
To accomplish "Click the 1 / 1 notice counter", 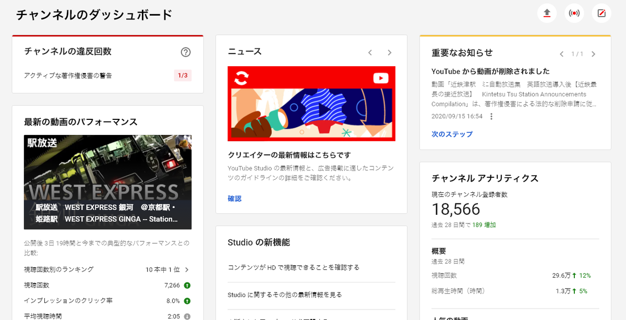I will pyautogui.click(x=577, y=54).
